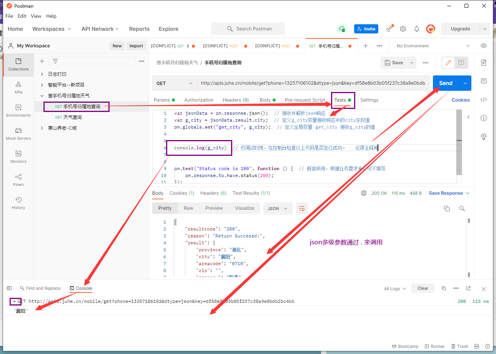Expand the GET request log entry
The image size is (496, 354).
(x=15, y=301)
